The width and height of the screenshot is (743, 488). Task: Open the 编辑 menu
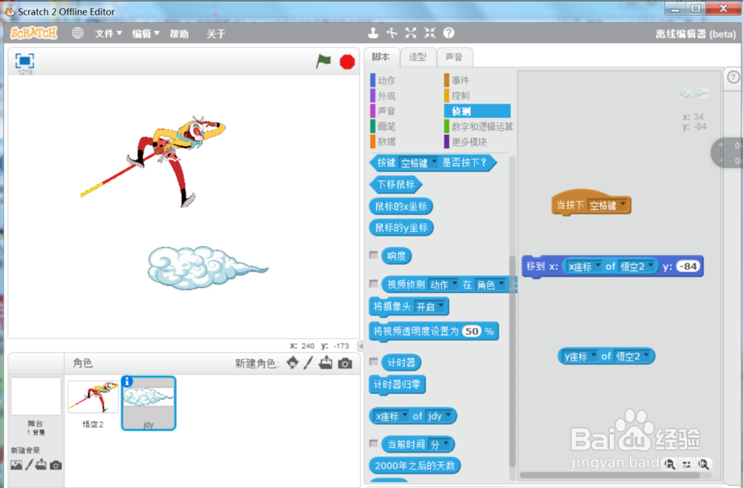[146, 33]
